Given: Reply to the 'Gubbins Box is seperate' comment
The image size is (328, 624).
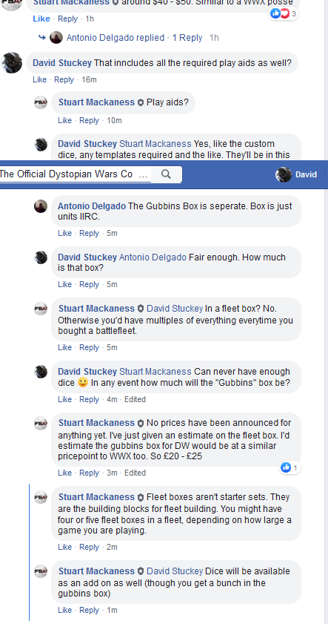Looking at the screenshot, I should coord(89,233).
